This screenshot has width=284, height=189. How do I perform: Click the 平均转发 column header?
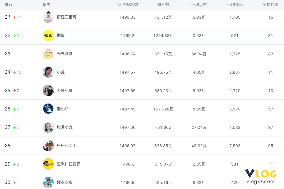coord(271,5)
